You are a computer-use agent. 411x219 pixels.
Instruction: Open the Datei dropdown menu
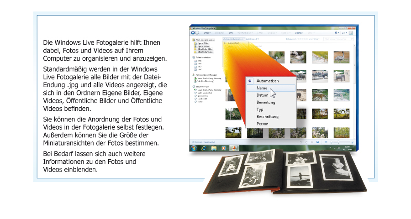click(x=207, y=33)
